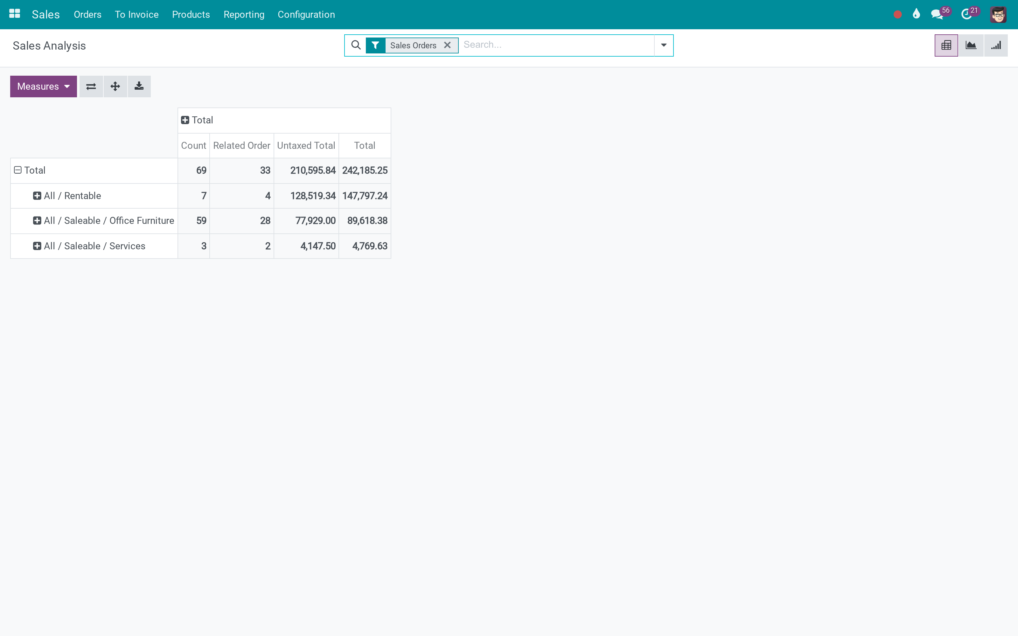Expand all pivot rows with arrows icon
The image size is (1018, 636).
tap(115, 86)
